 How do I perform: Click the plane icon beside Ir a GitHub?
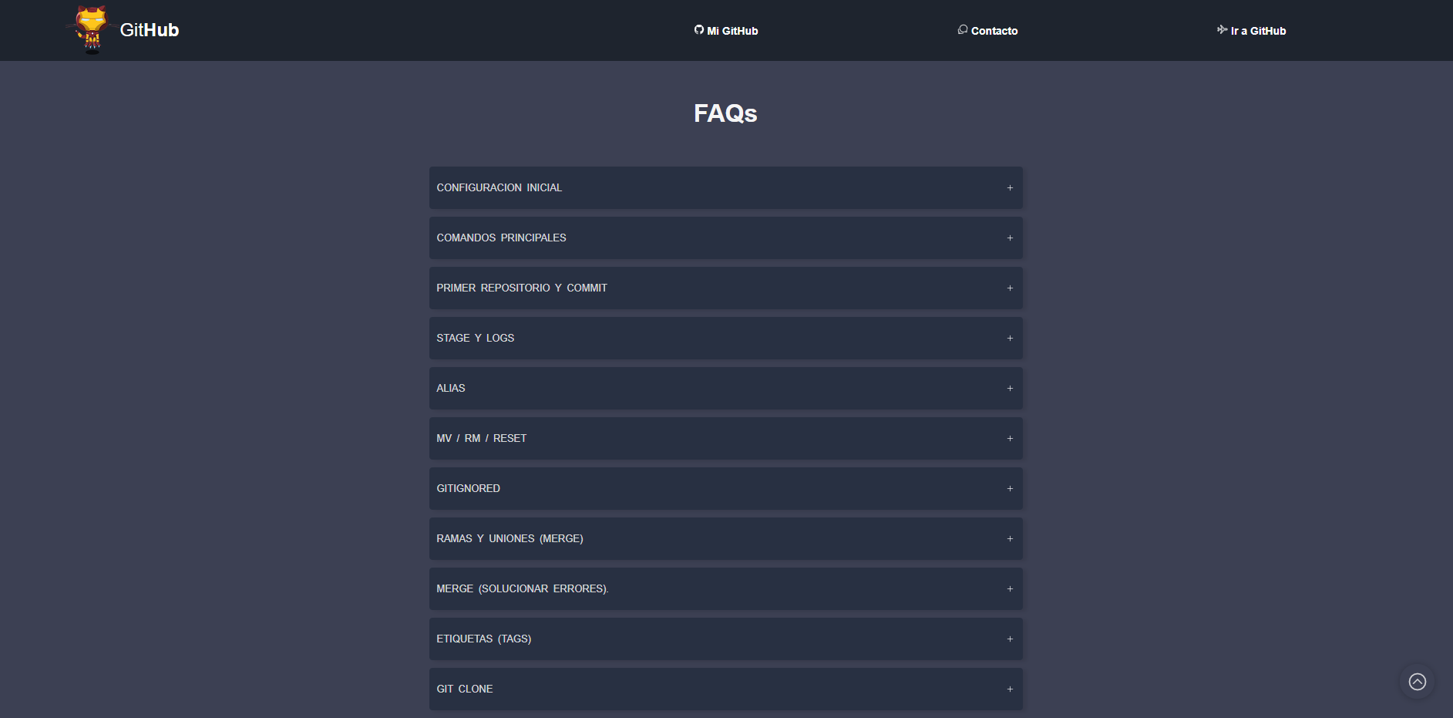coord(1222,30)
